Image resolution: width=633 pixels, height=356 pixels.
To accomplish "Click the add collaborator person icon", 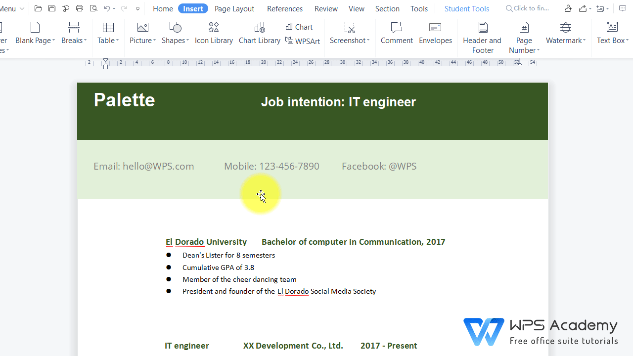I will coord(568,8).
